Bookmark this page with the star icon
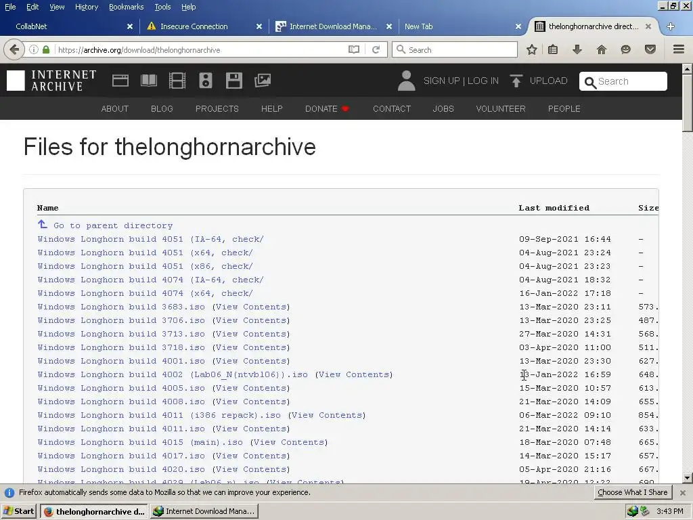Image resolution: width=693 pixels, height=520 pixels. 532,49
